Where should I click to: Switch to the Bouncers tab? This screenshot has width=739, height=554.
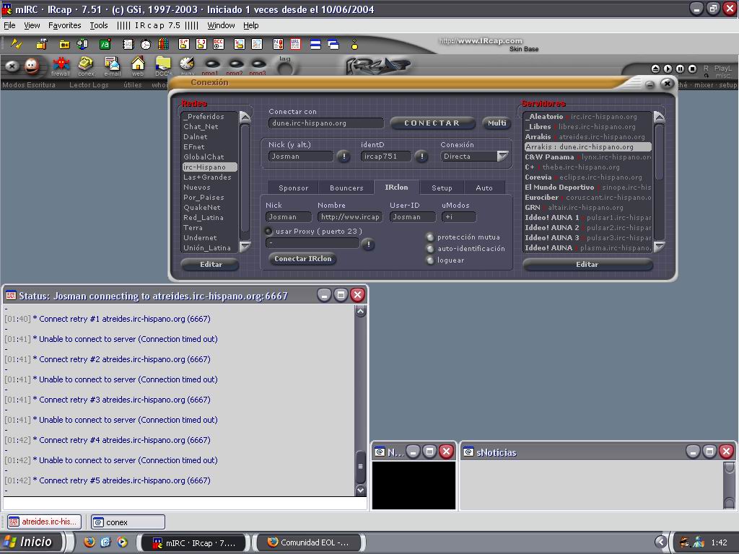tap(346, 188)
